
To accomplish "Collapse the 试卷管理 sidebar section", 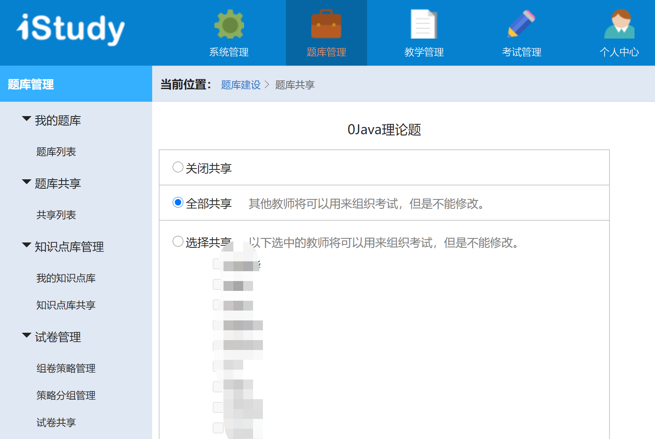I will pos(27,336).
